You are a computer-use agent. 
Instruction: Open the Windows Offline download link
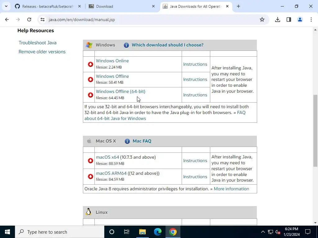pos(112,76)
